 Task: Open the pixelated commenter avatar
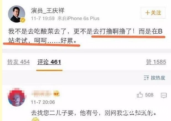[17, 97]
